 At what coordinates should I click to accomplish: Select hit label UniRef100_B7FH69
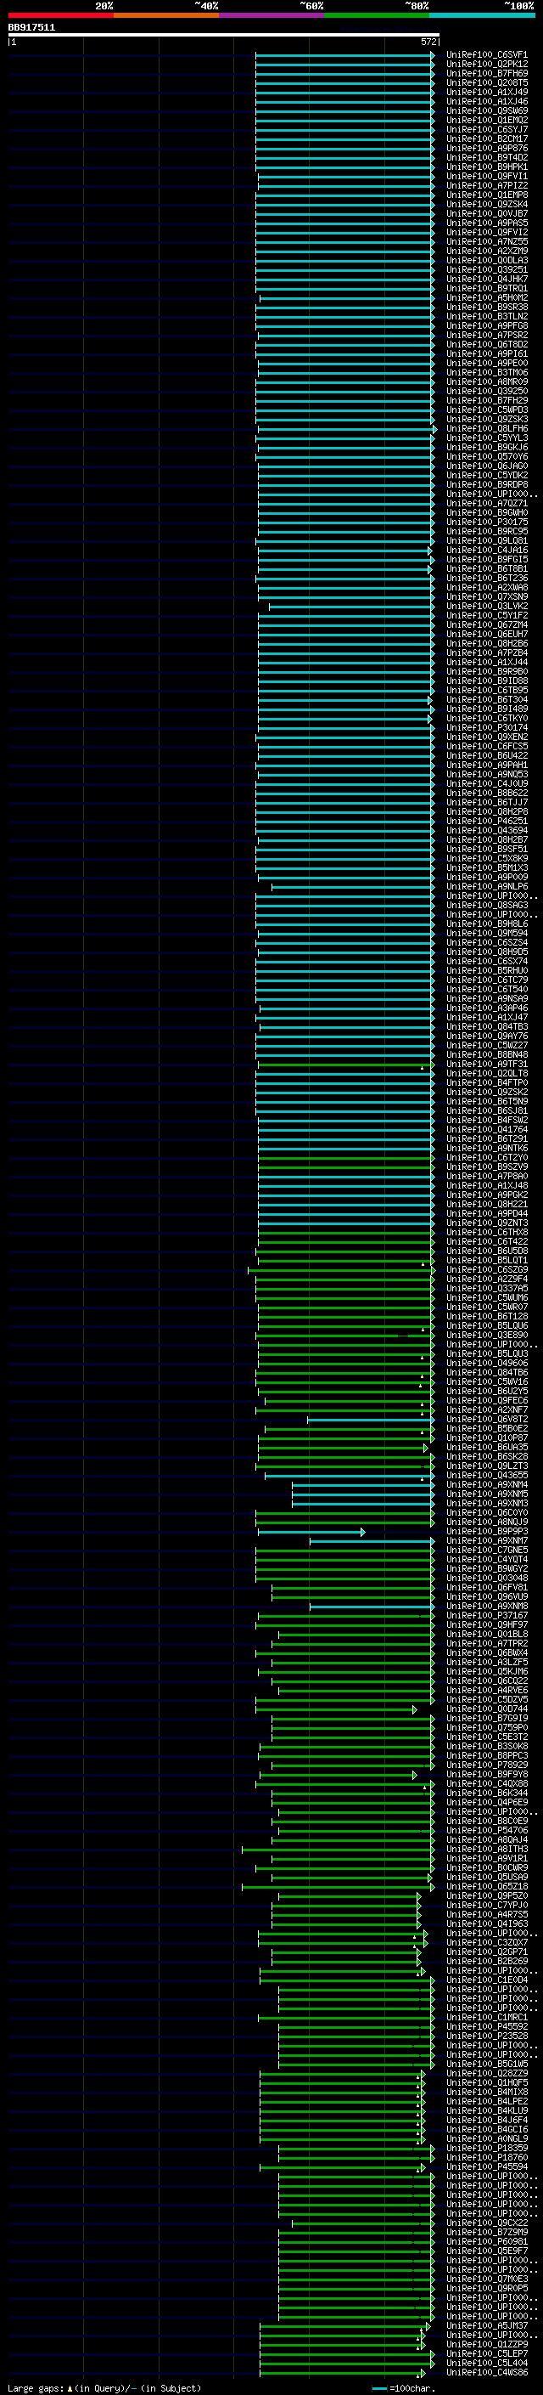coord(487,73)
